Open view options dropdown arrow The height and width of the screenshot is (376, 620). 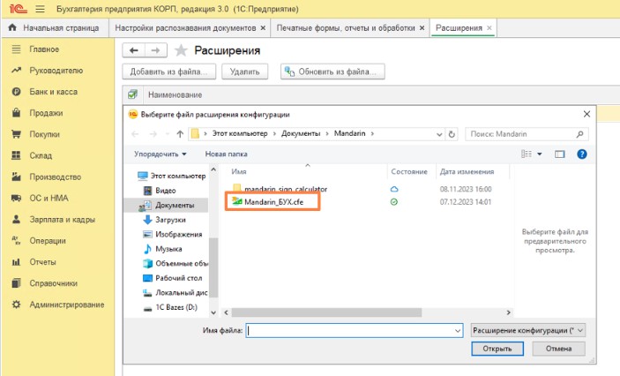pos(540,154)
